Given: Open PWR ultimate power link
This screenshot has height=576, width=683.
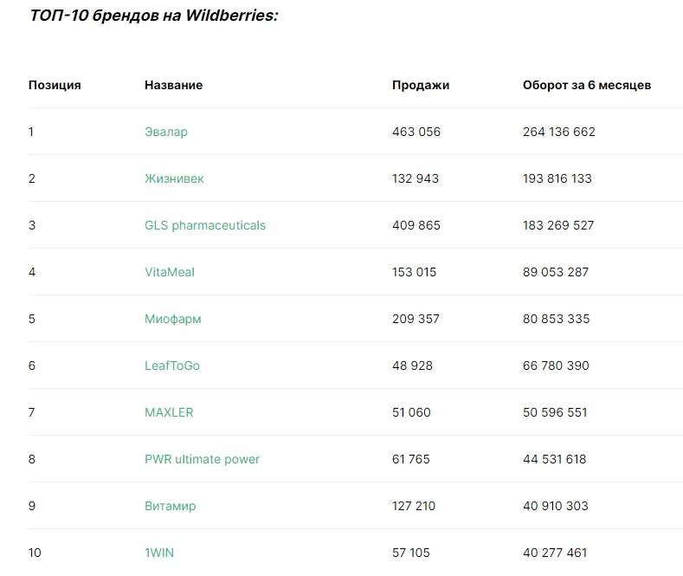Looking at the screenshot, I should pyautogui.click(x=202, y=459).
